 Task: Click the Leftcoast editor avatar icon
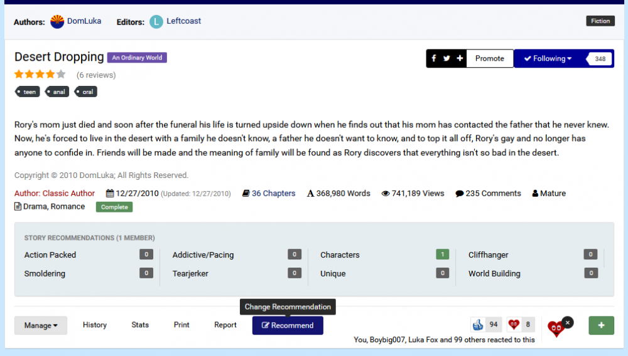click(x=156, y=21)
